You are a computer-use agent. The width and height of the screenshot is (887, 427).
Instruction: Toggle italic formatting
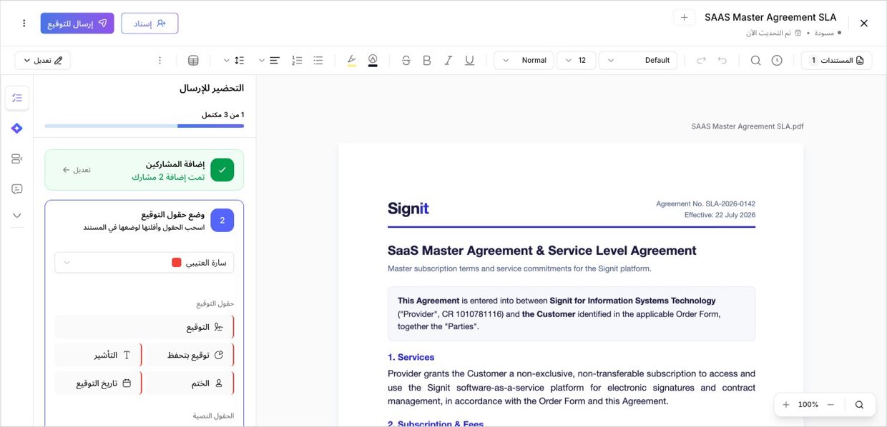[x=449, y=61]
